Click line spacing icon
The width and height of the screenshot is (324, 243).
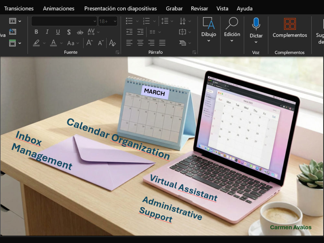(x=165, y=21)
